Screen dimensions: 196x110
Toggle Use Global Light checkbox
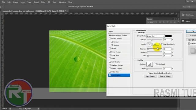(x=162, y=44)
